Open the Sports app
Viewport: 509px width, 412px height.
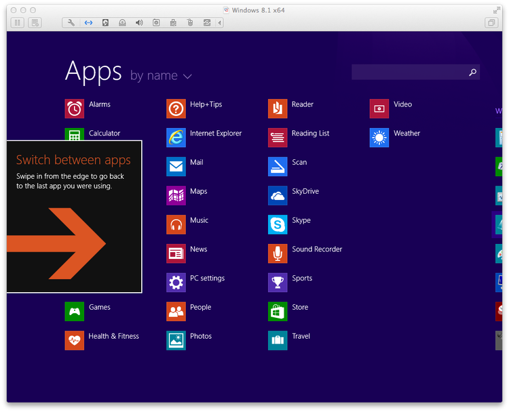click(x=278, y=283)
